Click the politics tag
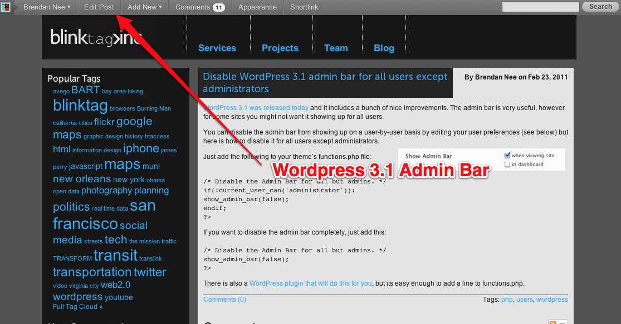Screen dimensions: 621x324 pyautogui.click(x=71, y=207)
